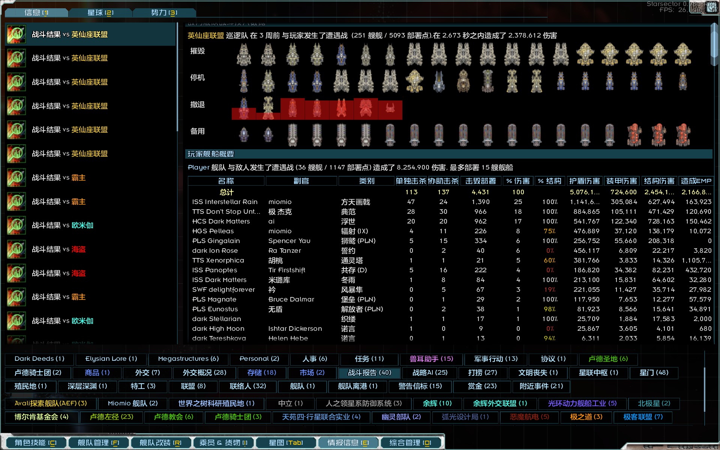
Task: Click the first ship icon in the 停机 row
Action: [x=244, y=81]
